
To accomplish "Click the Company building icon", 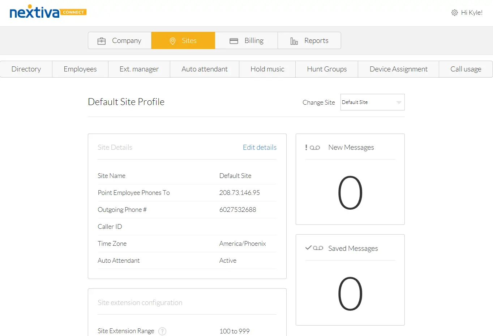I will [x=102, y=40].
